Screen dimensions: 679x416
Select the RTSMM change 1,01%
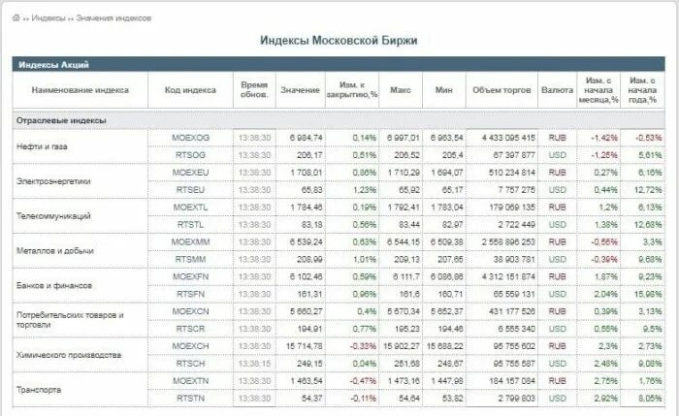tap(365, 259)
